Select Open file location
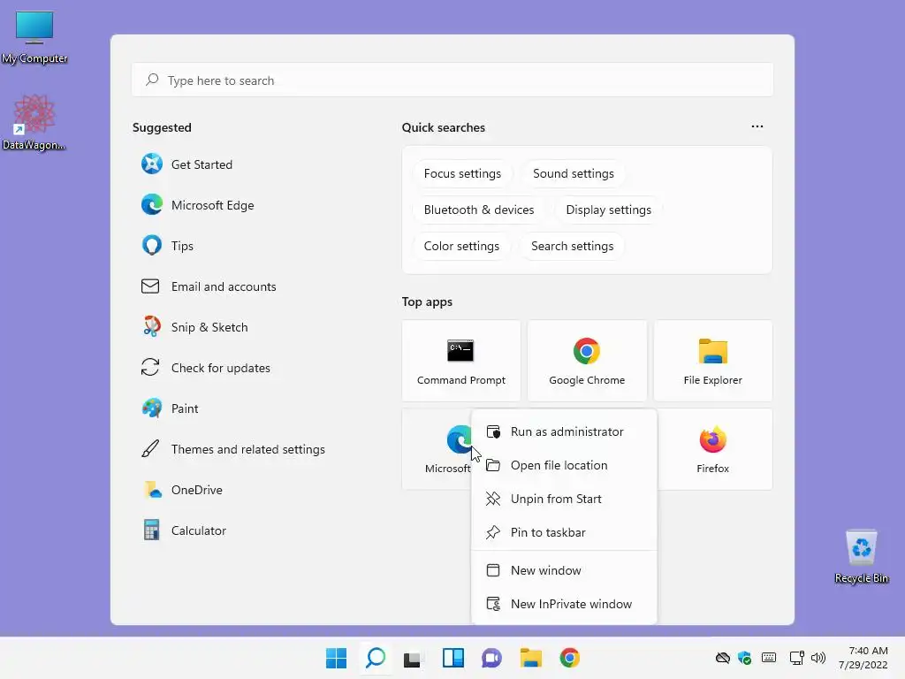This screenshot has width=905, height=679. click(x=564, y=465)
